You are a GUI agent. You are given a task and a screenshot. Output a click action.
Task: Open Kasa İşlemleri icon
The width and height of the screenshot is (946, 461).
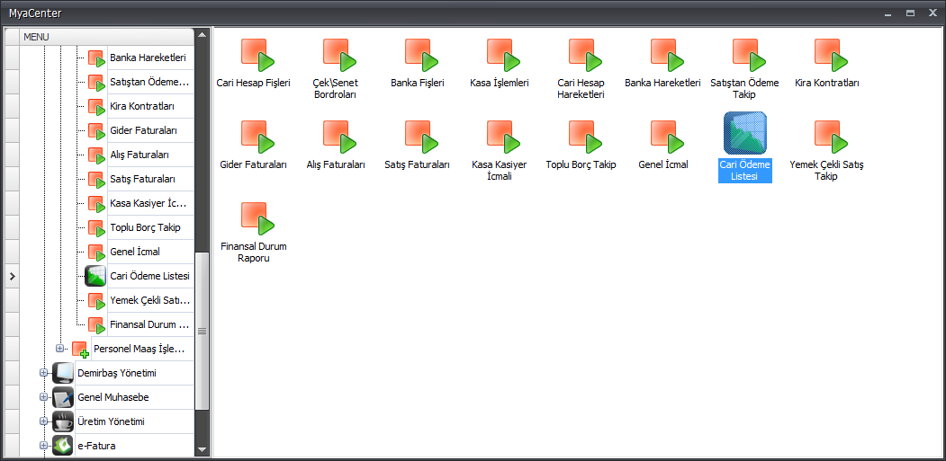[x=504, y=56]
